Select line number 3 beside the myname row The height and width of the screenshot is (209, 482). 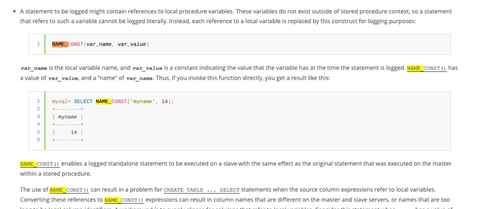tap(38, 117)
